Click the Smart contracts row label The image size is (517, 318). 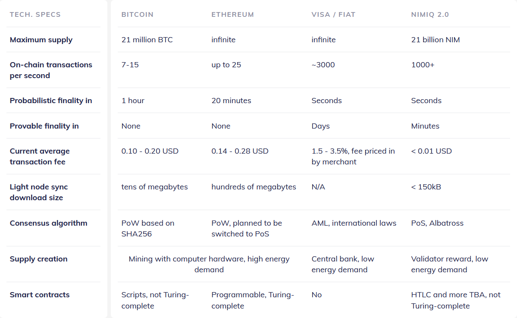pyautogui.click(x=40, y=295)
